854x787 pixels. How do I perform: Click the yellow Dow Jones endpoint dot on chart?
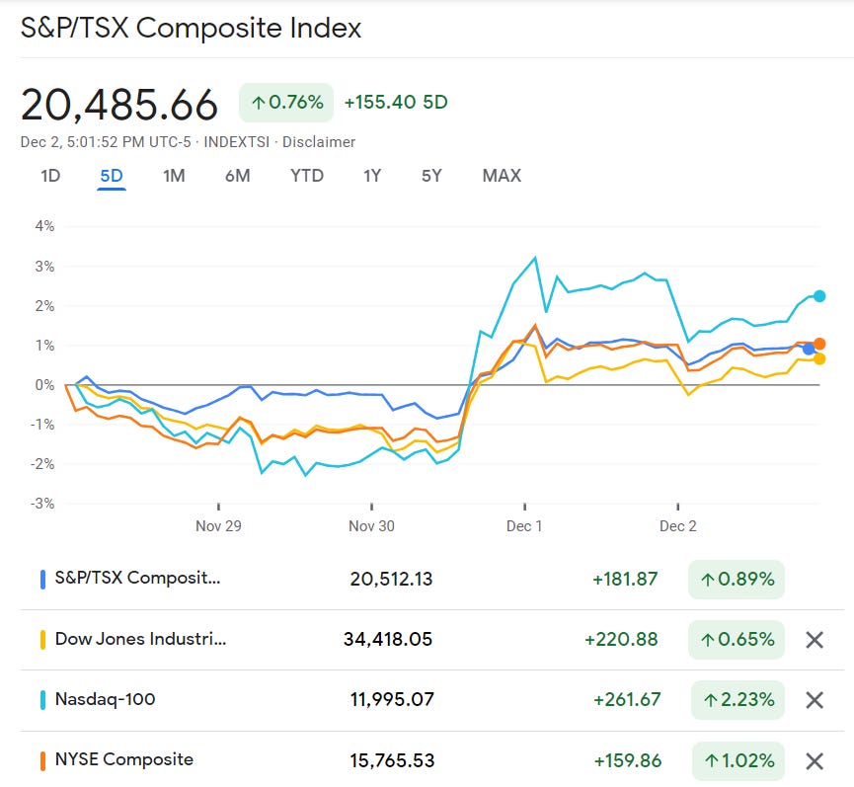(x=819, y=358)
